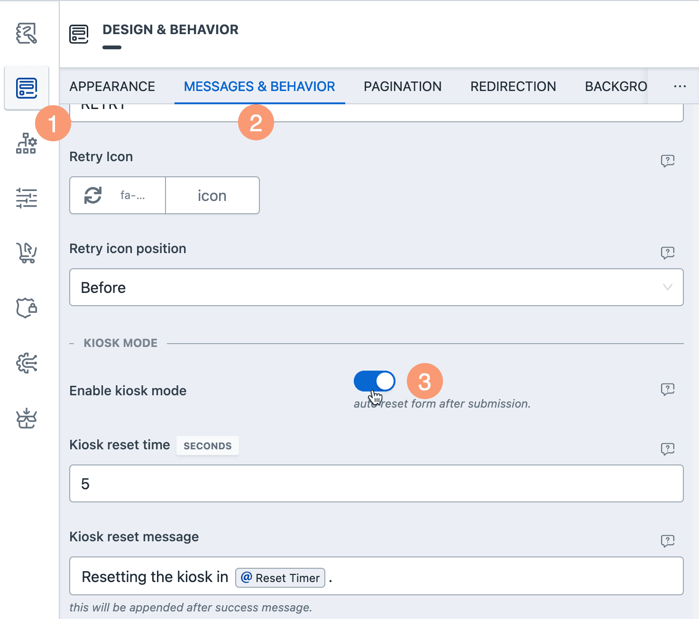Go to the Redirection tab
Image resolution: width=699 pixels, height=619 pixels.
(513, 86)
